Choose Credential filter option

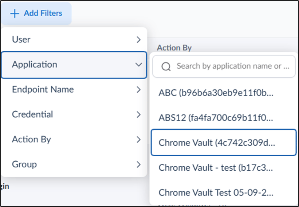74,115
